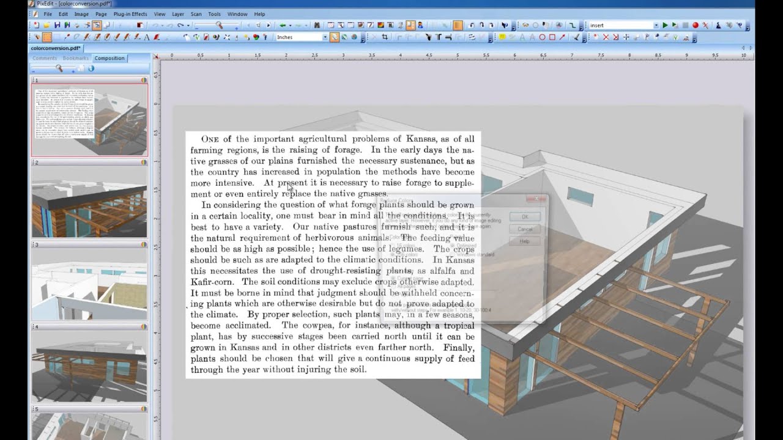The width and height of the screenshot is (783, 440).
Task: Open the Layer menu
Action: 178,13
